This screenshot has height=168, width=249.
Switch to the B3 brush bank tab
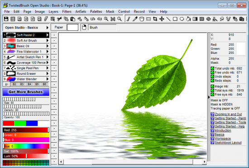point(22,84)
